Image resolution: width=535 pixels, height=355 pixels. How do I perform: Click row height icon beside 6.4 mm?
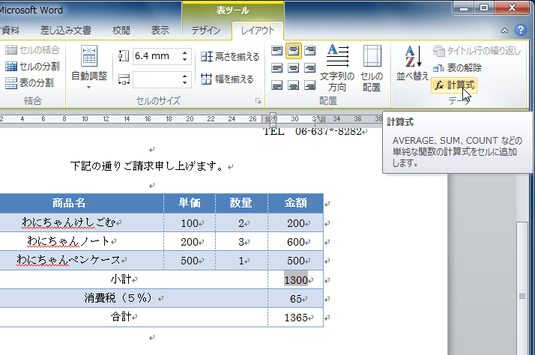[x=124, y=56]
